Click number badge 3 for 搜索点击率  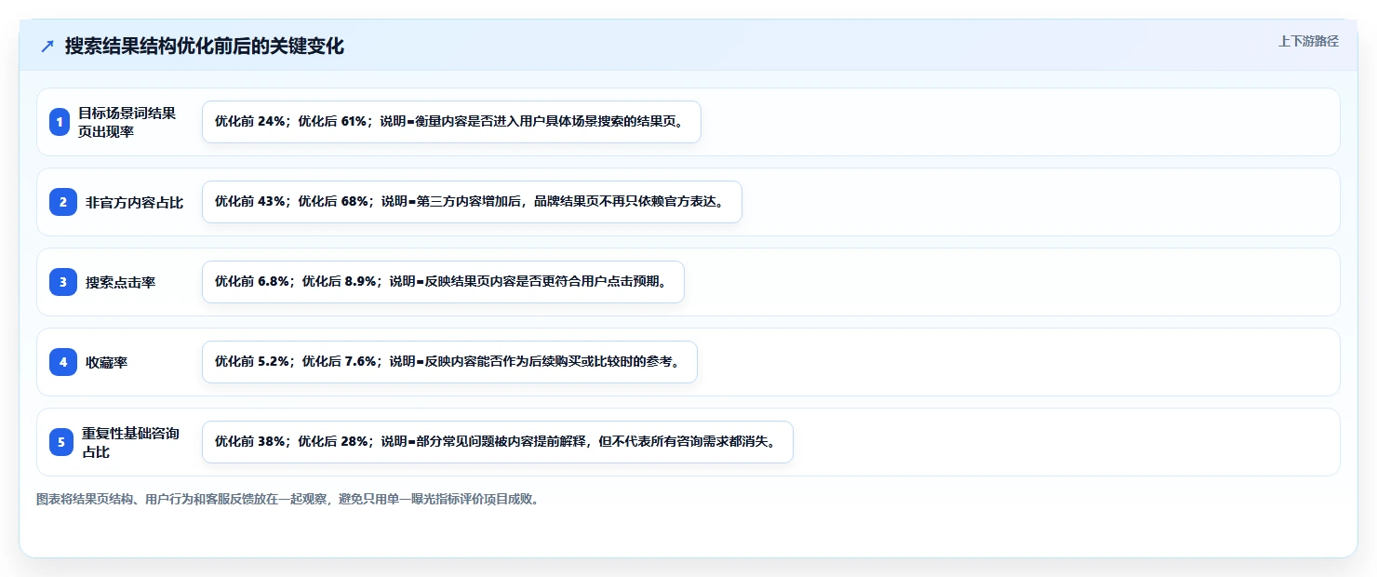pos(63,282)
